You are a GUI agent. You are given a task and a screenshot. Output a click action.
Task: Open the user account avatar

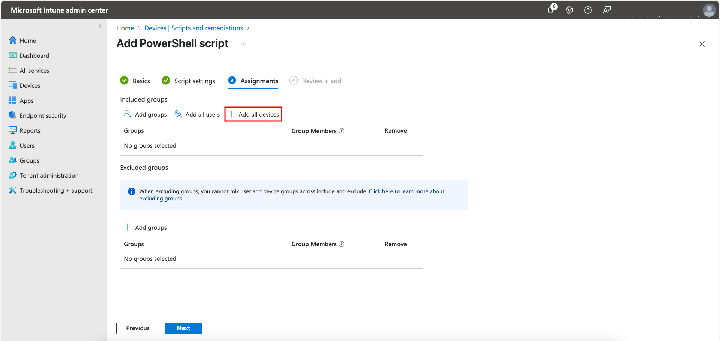pos(709,10)
